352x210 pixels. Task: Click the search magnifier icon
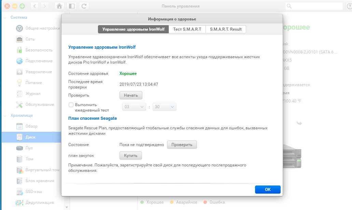tap(289, 6)
